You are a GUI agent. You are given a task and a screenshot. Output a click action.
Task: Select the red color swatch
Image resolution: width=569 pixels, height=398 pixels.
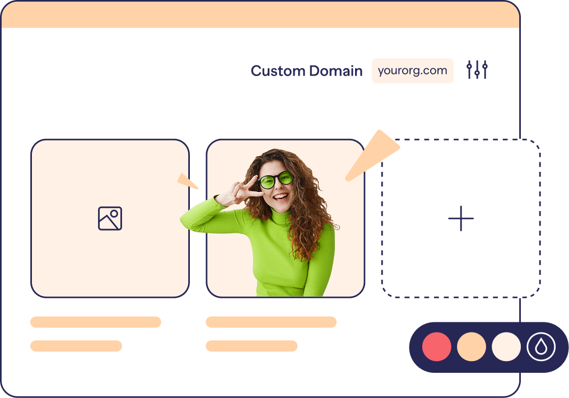click(x=437, y=347)
